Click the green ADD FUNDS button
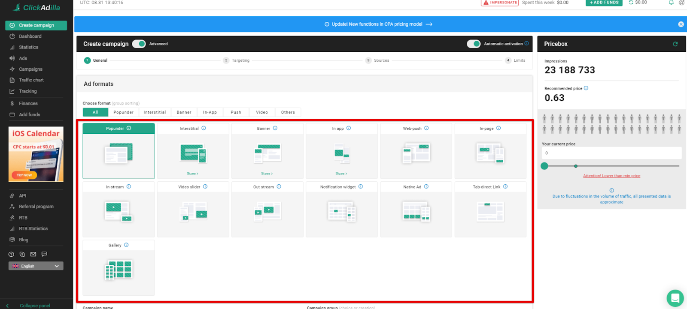The image size is (687, 309). [604, 3]
